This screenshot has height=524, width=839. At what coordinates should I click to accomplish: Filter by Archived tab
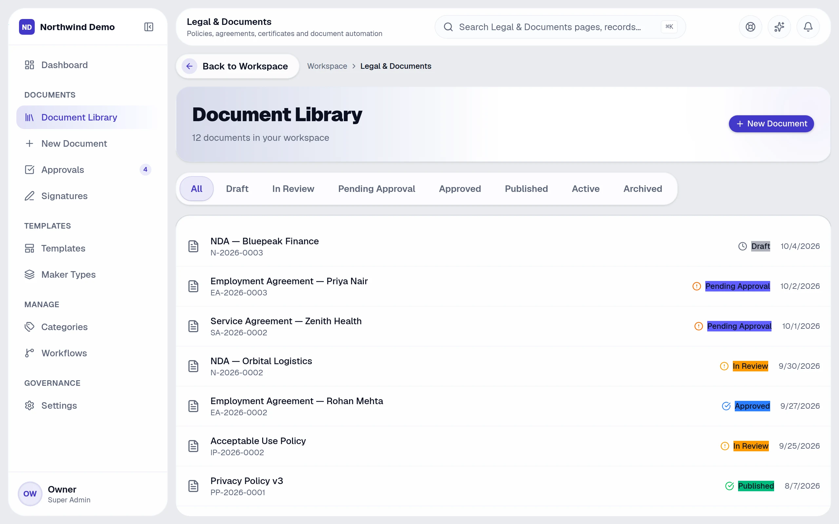coord(643,189)
